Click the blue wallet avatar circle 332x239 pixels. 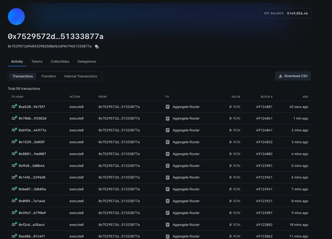(16, 17)
